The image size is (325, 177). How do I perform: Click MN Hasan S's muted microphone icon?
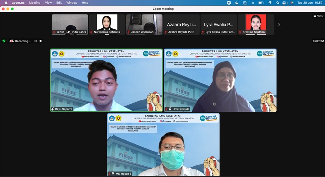(110, 173)
